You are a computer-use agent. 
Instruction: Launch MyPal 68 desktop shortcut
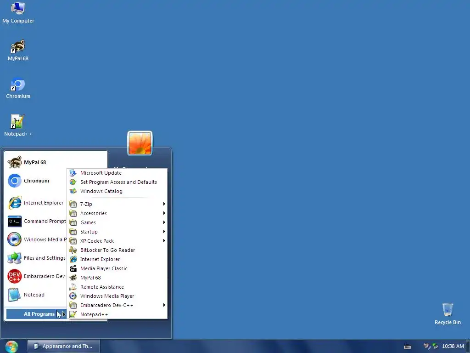tap(18, 51)
